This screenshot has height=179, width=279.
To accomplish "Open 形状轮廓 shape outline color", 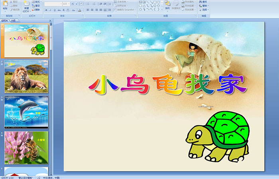I will click(x=188, y=6).
